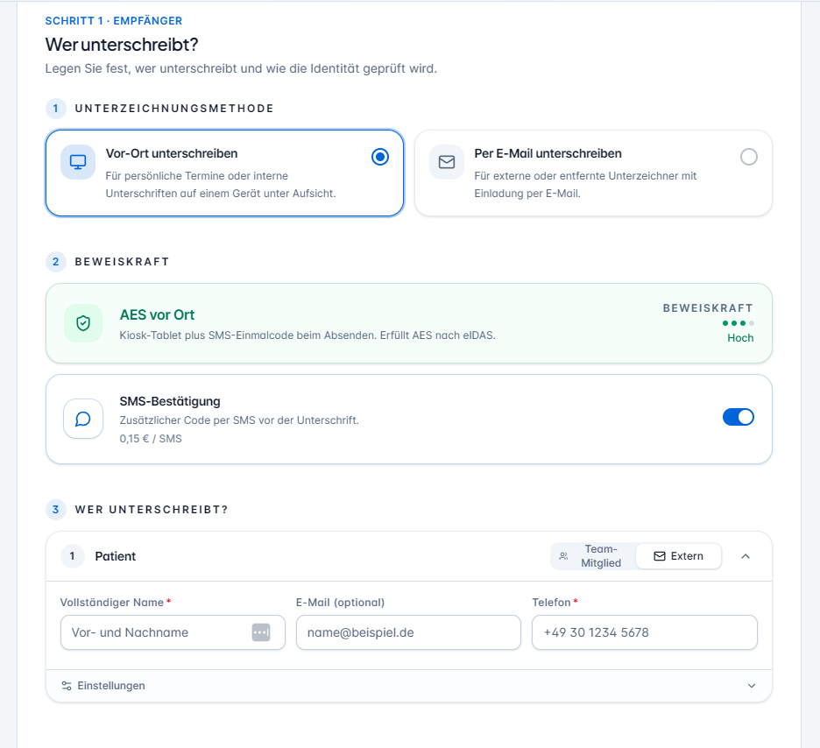Click the sliders icon next to Einstellungen
Viewport: 820px width, 748px height.
point(67,686)
